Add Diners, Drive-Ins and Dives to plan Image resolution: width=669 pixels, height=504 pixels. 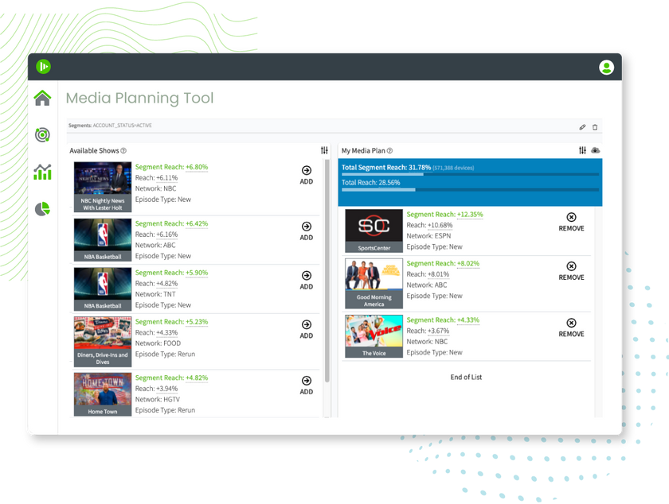tap(307, 329)
